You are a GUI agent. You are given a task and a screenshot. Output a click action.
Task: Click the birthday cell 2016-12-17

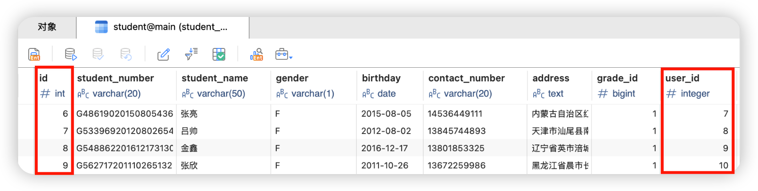pyautogui.click(x=386, y=148)
